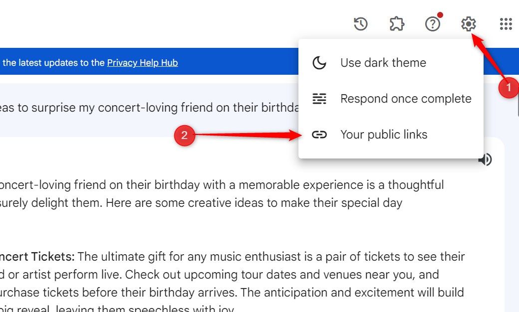The height and width of the screenshot is (312, 519).
Task: Toggle the "Use dark theme" option
Action: [x=391, y=62]
